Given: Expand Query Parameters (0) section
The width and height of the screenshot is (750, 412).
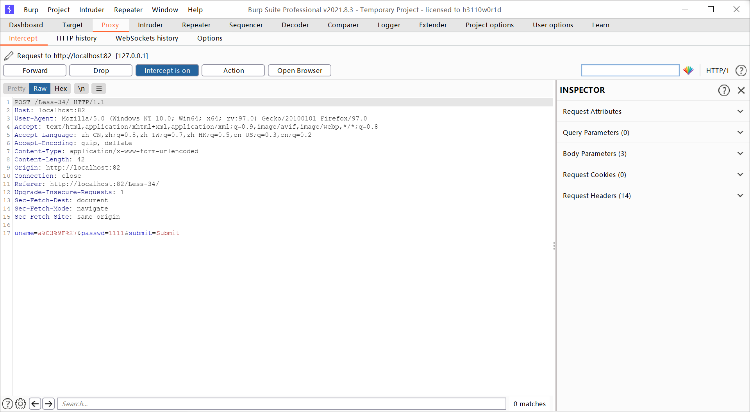Looking at the screenshot, I should click(653, 133).
